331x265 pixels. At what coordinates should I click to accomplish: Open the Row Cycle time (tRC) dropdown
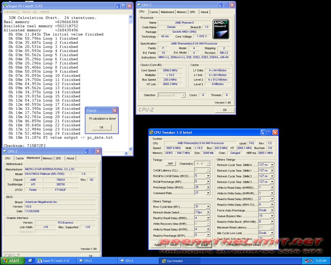click(x=208, y=206)
